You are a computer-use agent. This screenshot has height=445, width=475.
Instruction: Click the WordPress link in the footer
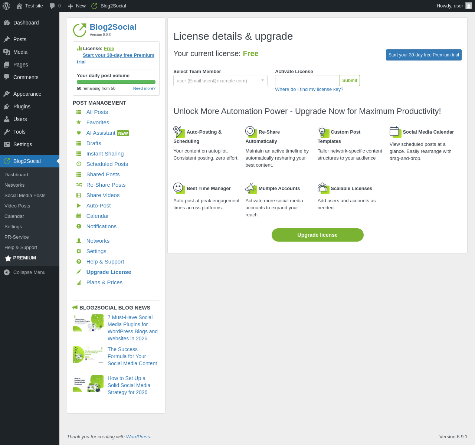tap(138, 437)
